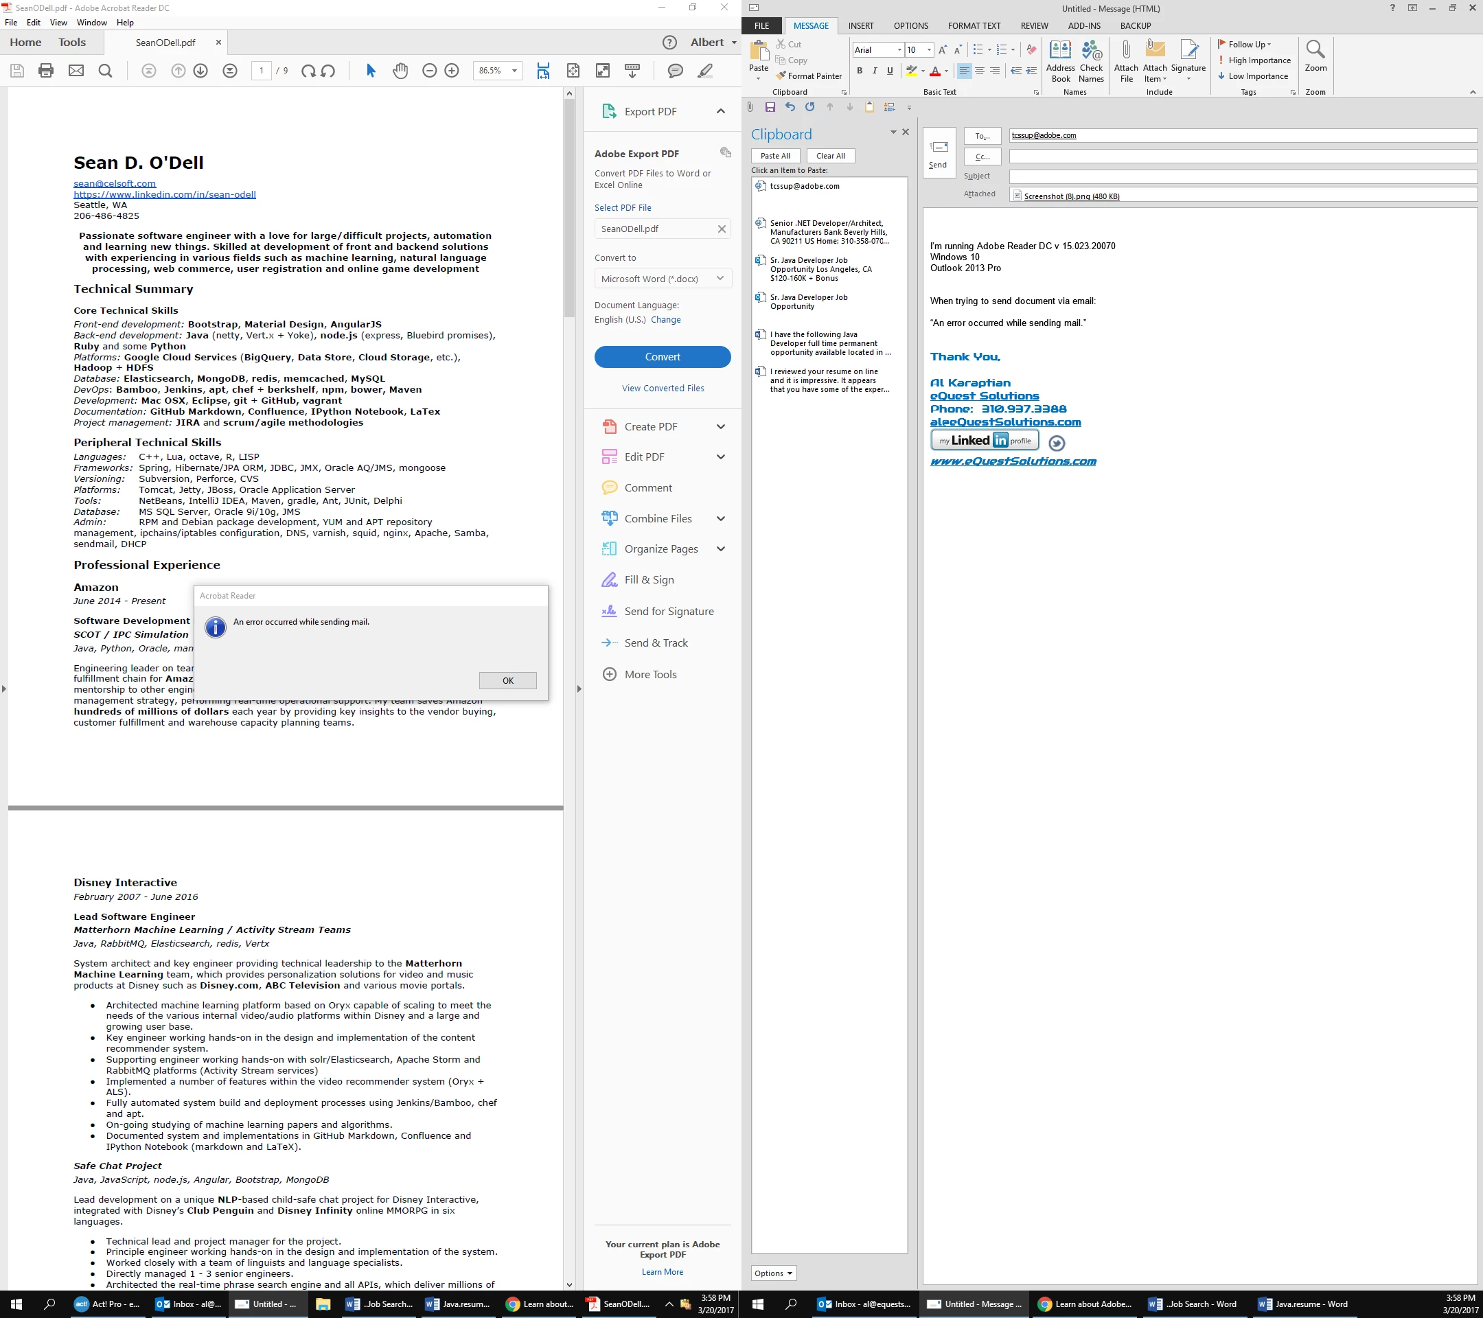The width and height of the screenshot is (1483, 1318).
Task: Click the blue Convert button
Action: [662, 357]
